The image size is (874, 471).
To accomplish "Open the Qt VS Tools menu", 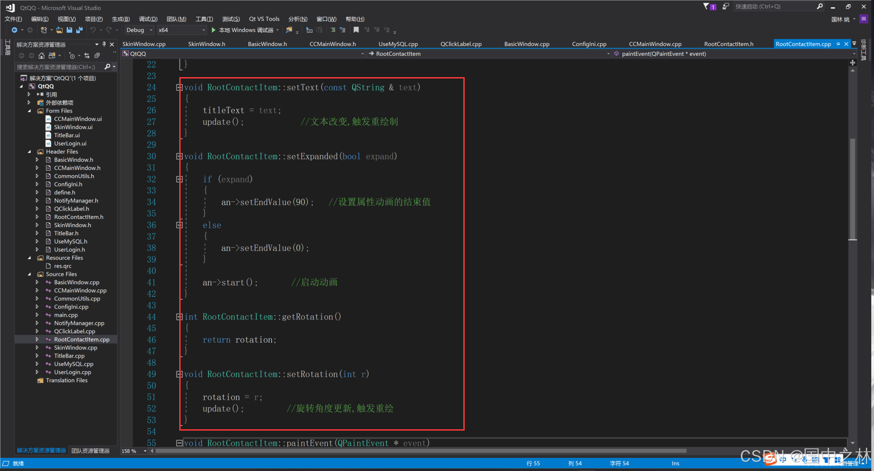I will pyautogui.click(x=264, y=19).
